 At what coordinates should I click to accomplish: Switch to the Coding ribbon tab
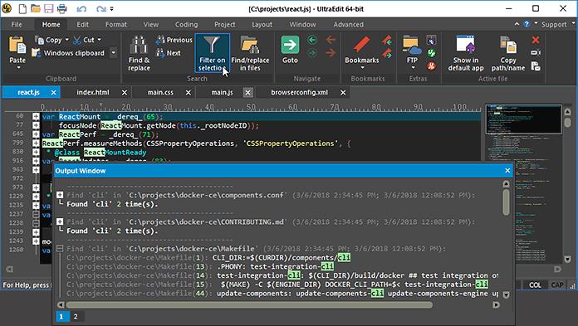[x=186, y=24]
